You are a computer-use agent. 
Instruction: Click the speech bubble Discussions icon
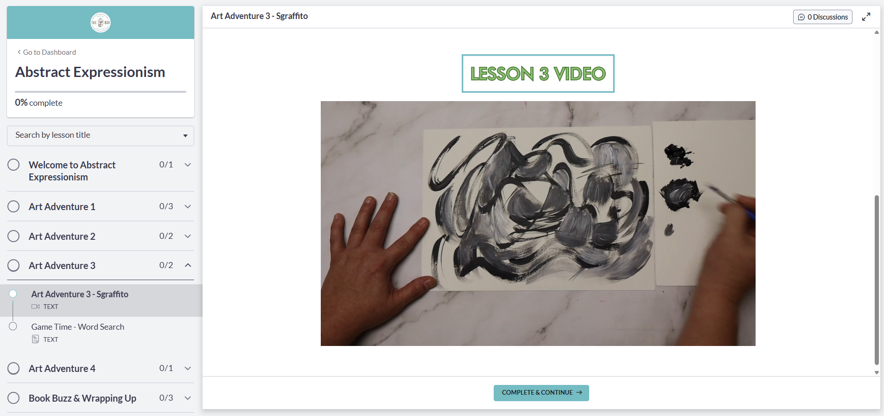pos(801,17)
